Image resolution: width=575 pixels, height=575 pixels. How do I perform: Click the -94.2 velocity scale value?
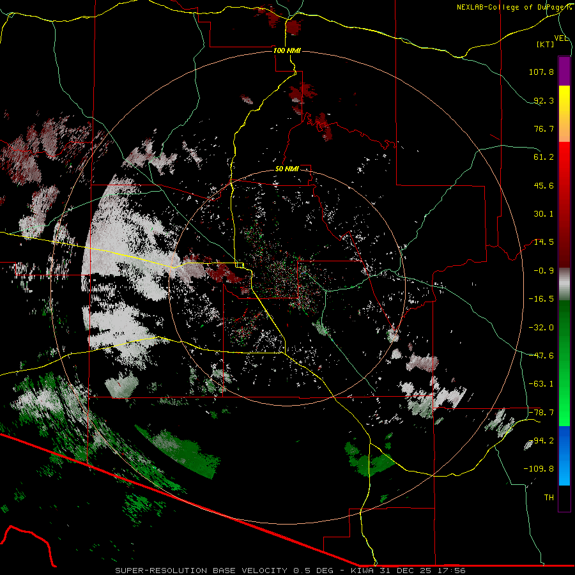pyautogui.click(x=541, y=441)
